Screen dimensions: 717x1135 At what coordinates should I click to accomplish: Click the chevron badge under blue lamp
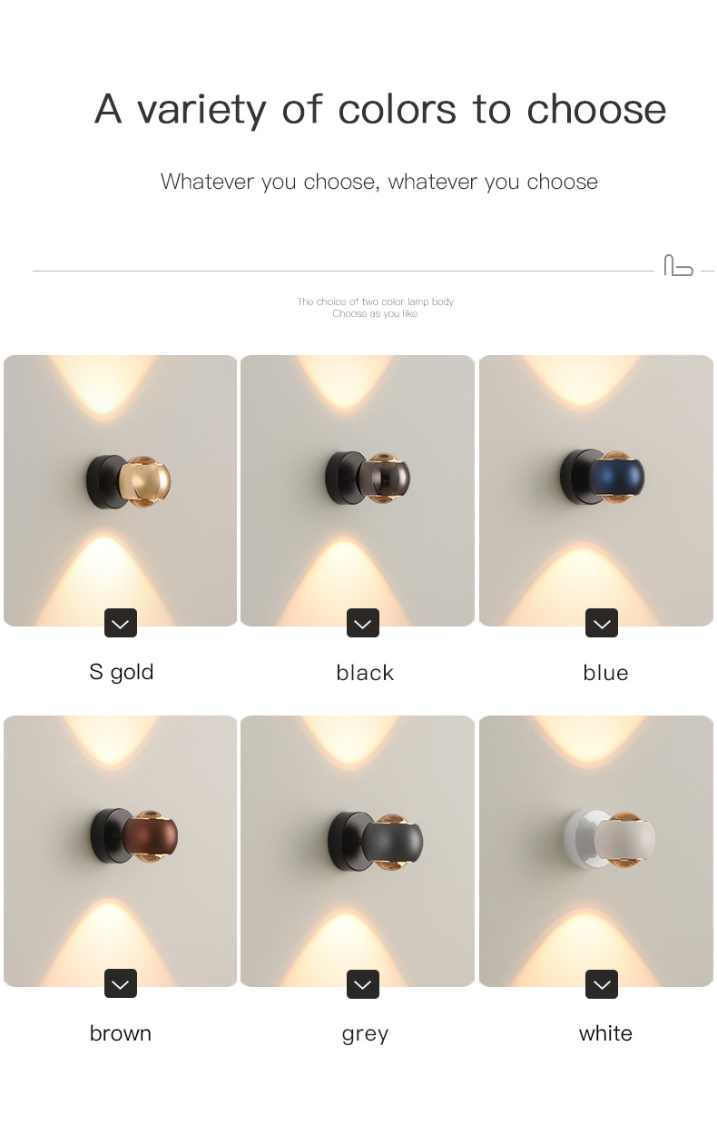(602, 623)
